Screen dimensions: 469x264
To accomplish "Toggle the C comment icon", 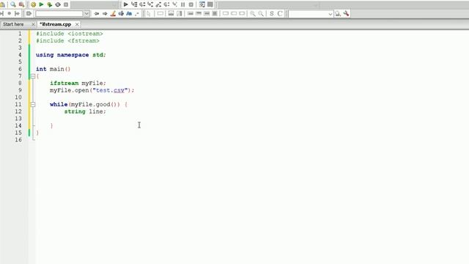I will click(x=280, y=13).
